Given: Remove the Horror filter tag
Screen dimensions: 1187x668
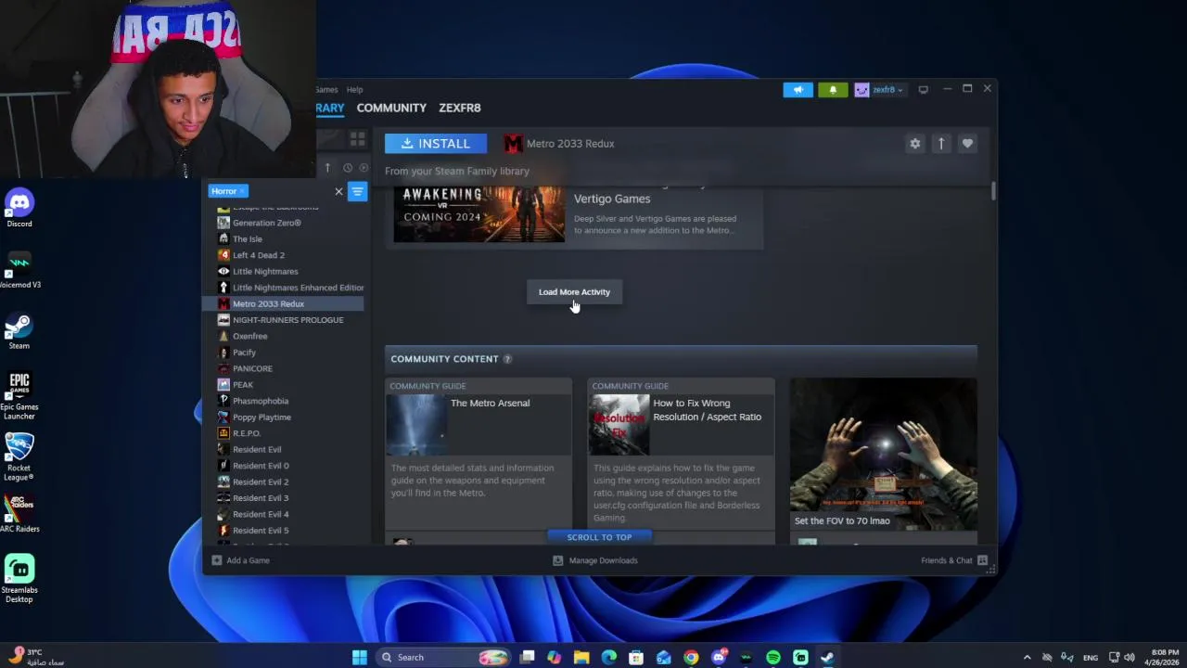Looking at the screenshot, I should [x=242, y=191].
